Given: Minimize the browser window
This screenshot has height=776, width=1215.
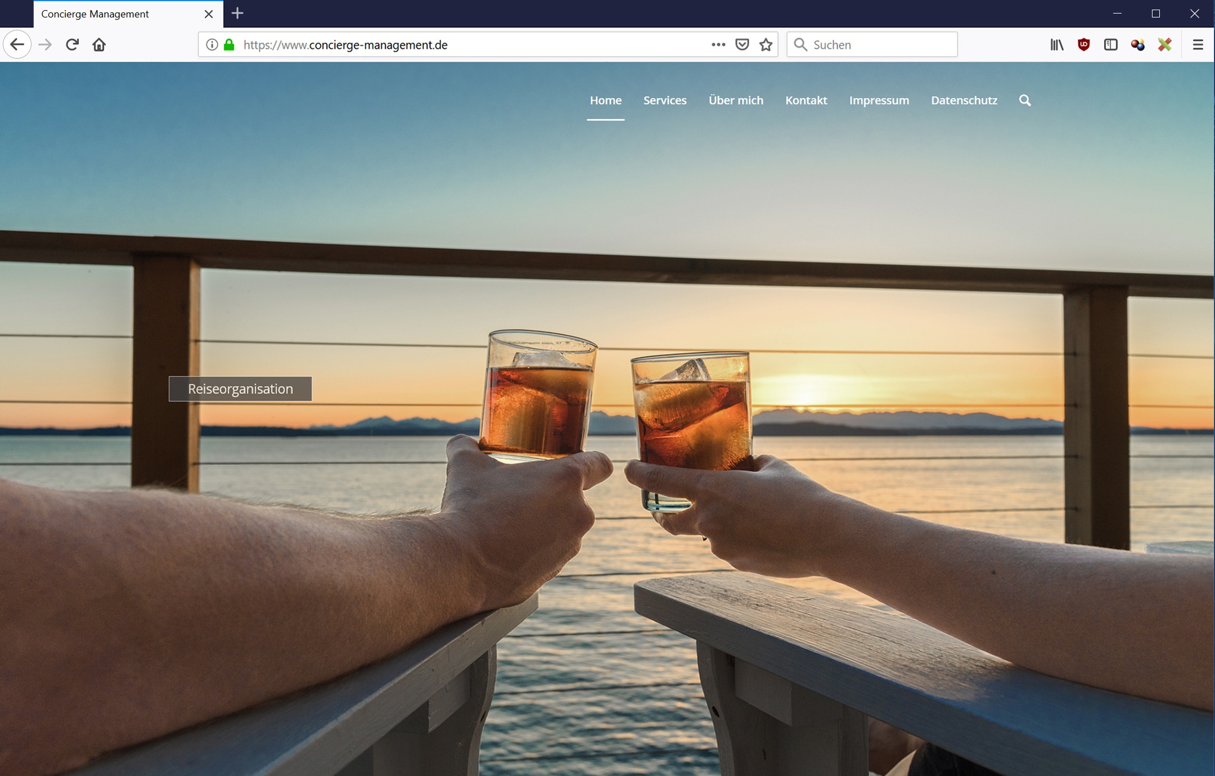Looking at the screenshot, I should click(1117, 13).
